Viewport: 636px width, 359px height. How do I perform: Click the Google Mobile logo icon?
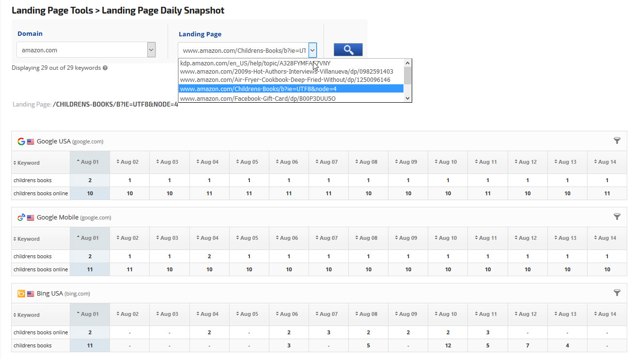21,218
